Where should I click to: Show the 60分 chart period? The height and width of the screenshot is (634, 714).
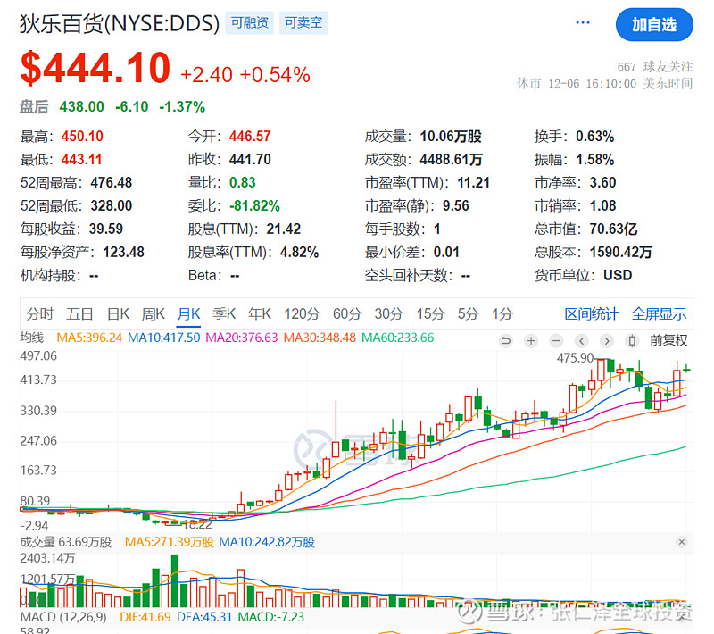tap(347, 313)
